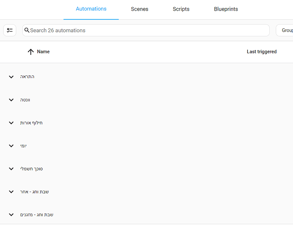This screenshot has height=242, width=293.
Task: Select the חילוף אורות group label
Action: point(31,123)
